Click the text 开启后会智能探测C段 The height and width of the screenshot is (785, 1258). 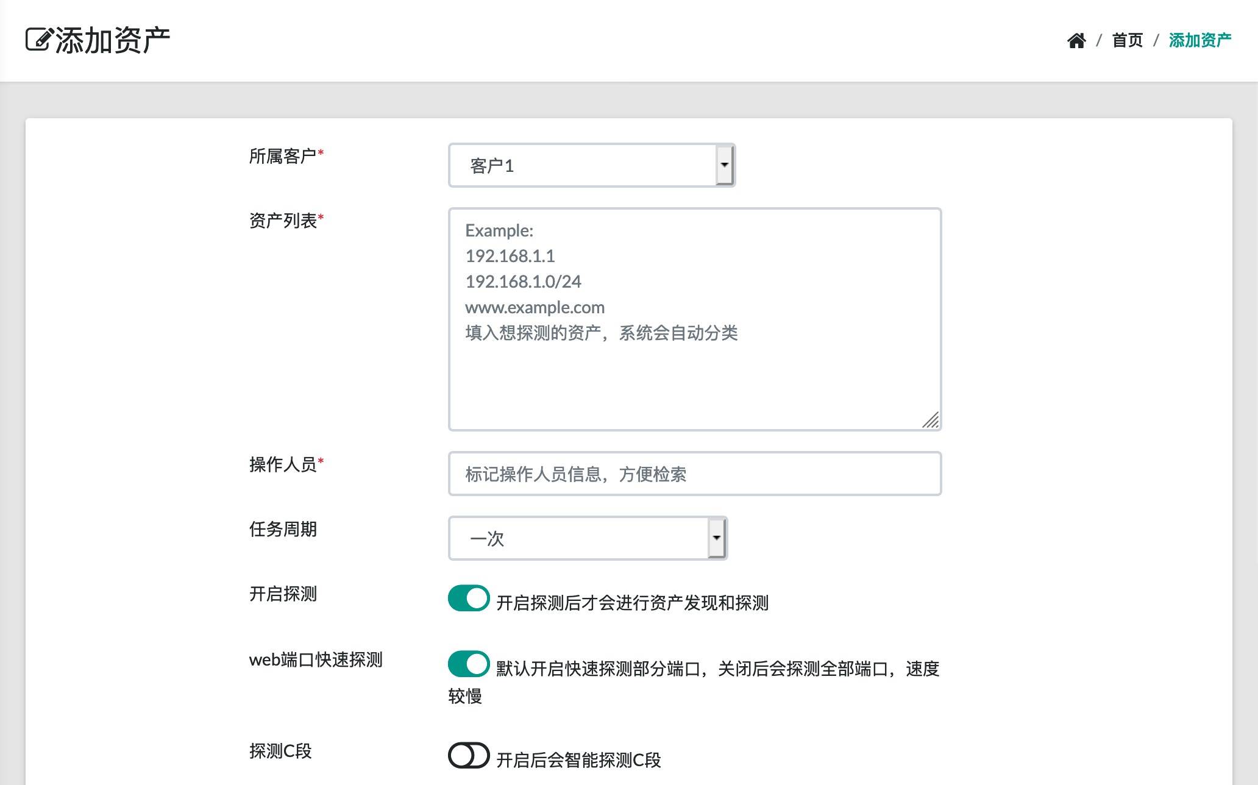click(578, 760)
